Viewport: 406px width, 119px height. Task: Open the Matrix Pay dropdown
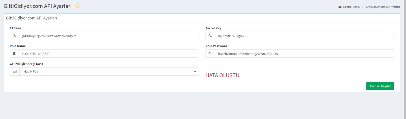[x=107, y=72]
